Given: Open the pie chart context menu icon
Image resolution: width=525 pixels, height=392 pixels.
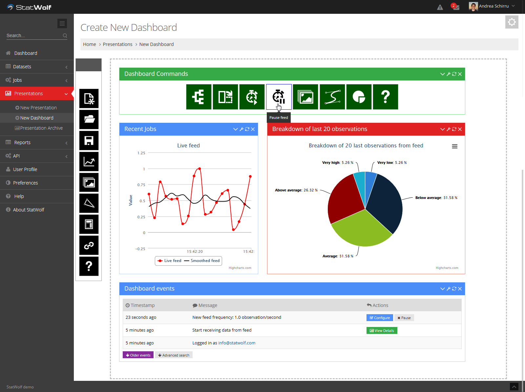Looking at the screenshot, I should [454, 146].
